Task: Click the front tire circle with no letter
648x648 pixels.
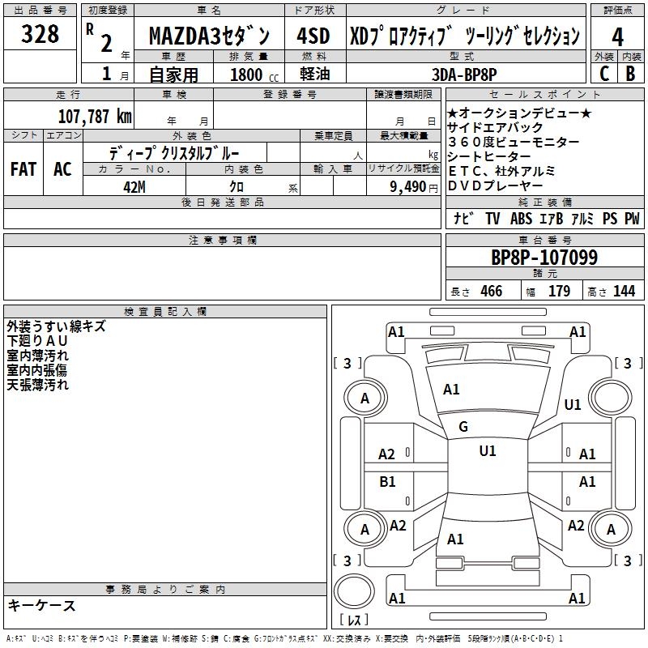Action: point(611,398)
